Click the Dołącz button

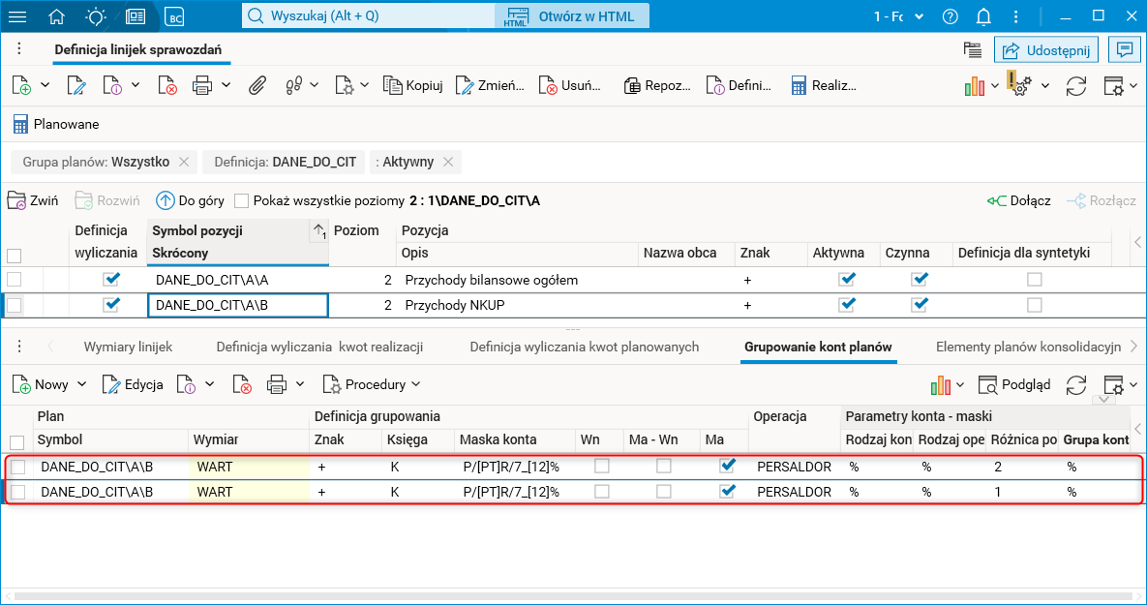tap(1019, 200)
